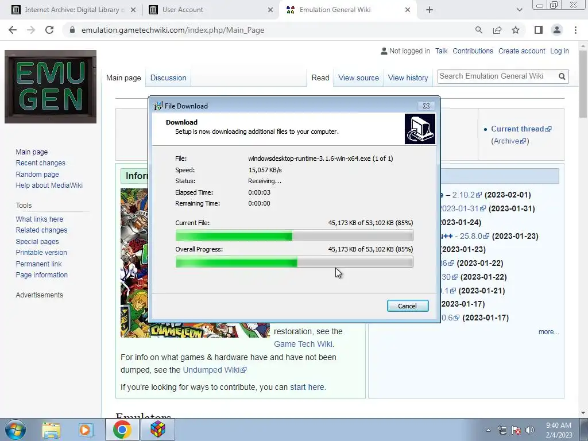Click the share page icon
Screen dimensions: 588x441
[497, 30]
